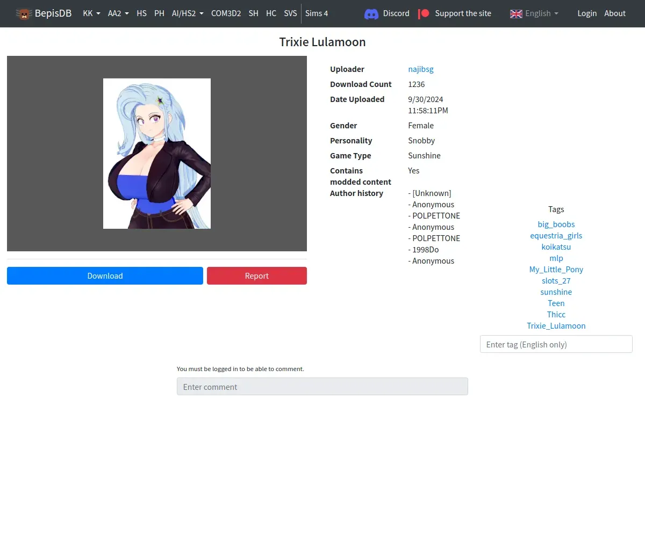Open the SH section
Viewport: 645px width, 537px height.
pos(254,13)
